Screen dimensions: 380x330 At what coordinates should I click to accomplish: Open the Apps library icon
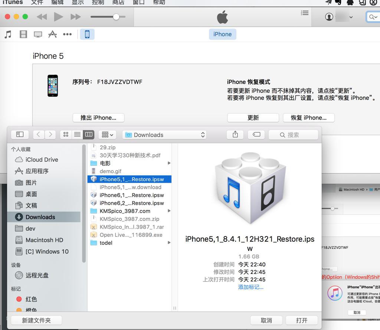tap(52, 34)
